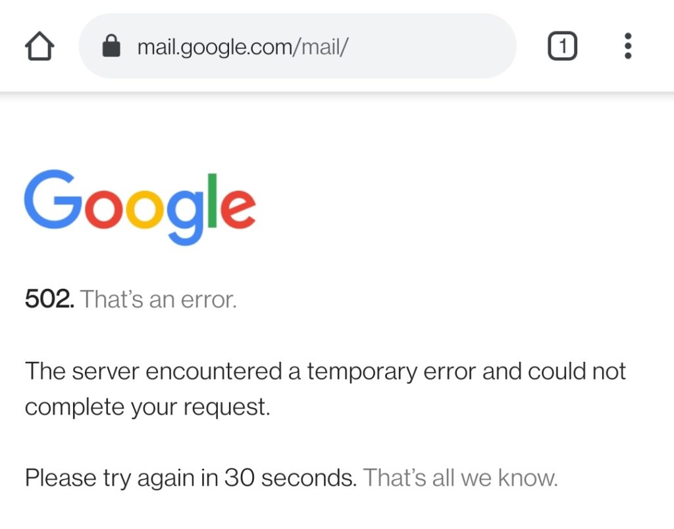Click the bold 502. error code

(49, 299)
